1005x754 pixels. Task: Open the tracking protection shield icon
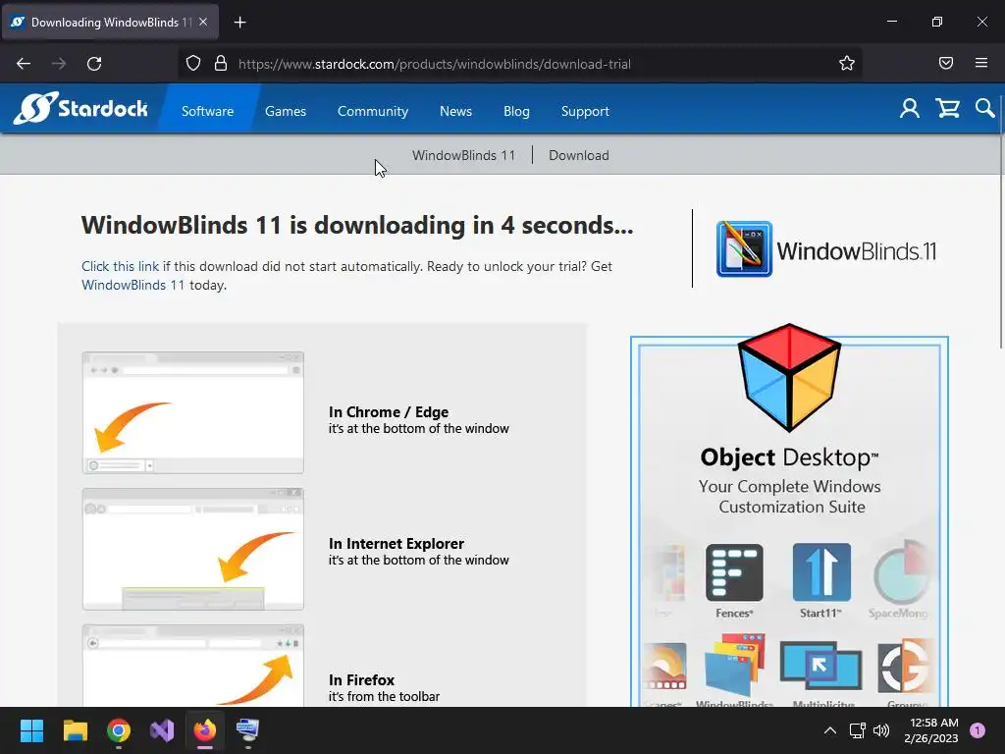(x=193, y=64)
